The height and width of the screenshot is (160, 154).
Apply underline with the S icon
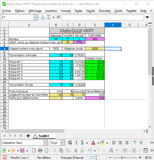click(82, 143)
